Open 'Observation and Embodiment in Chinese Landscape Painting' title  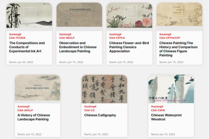(78, 47)
